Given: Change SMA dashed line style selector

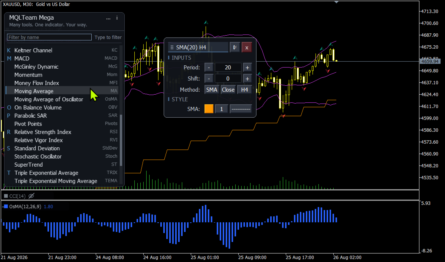Looking at the screenshot, I should pos(241,109).
